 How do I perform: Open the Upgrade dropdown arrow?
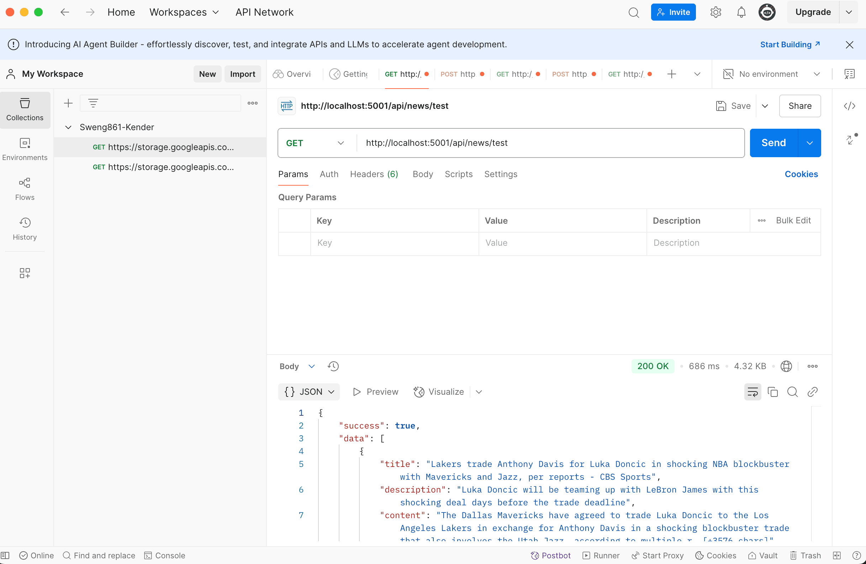coord(849,12)
